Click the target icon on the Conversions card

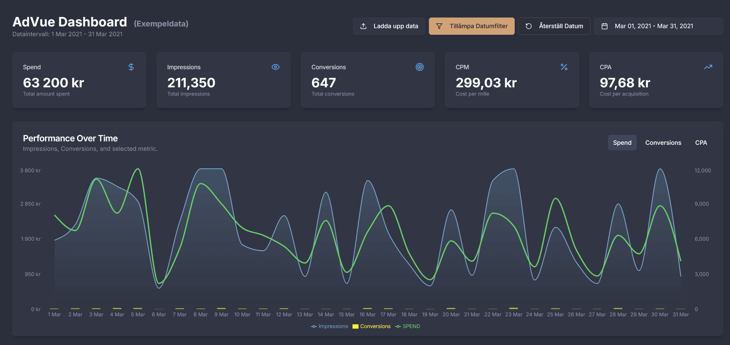click(420, 67)
